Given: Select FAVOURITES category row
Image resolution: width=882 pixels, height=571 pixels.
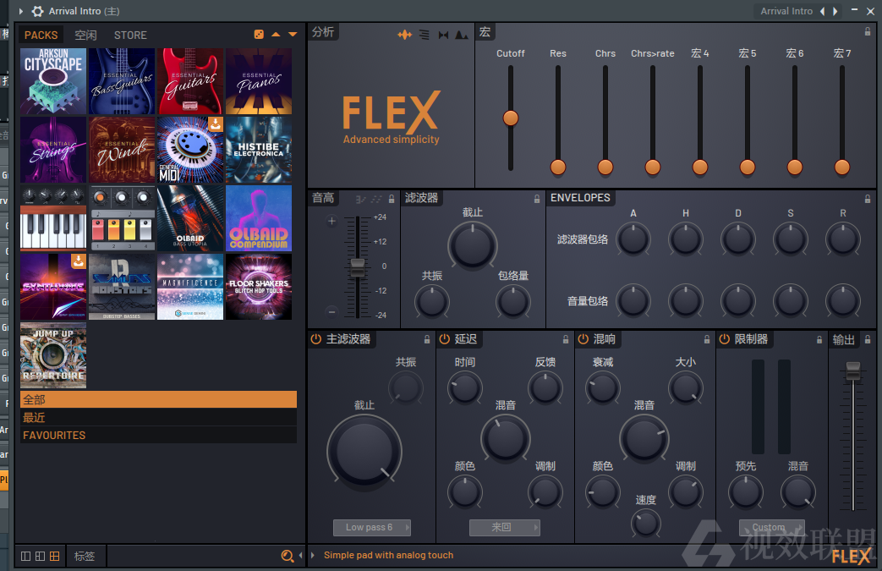Looking at the screenshot, I should [159, 436].
